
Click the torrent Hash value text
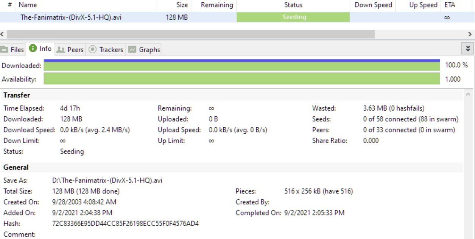[125, 223]
